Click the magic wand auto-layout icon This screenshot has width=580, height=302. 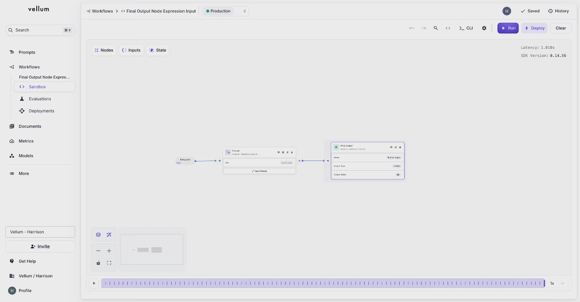[x=109, y=235]
